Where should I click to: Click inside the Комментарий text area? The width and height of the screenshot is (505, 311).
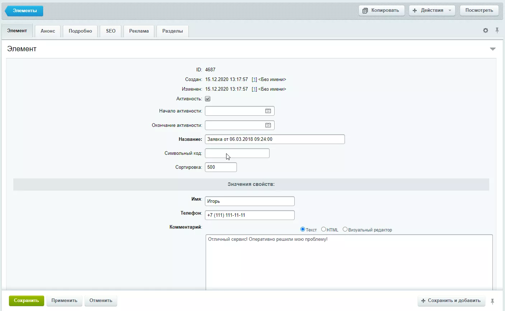pyautogui.click(x=349, y=263)
